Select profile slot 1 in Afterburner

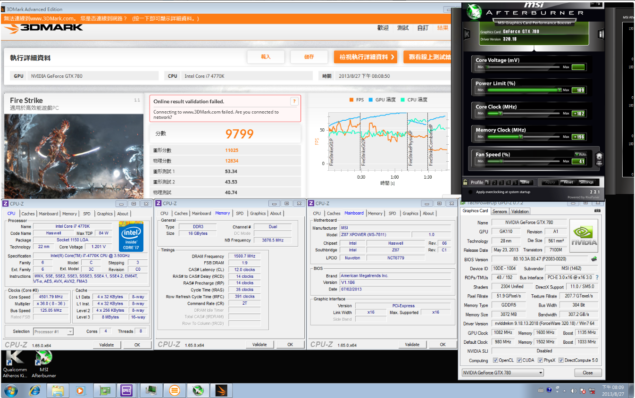(488, 182)
